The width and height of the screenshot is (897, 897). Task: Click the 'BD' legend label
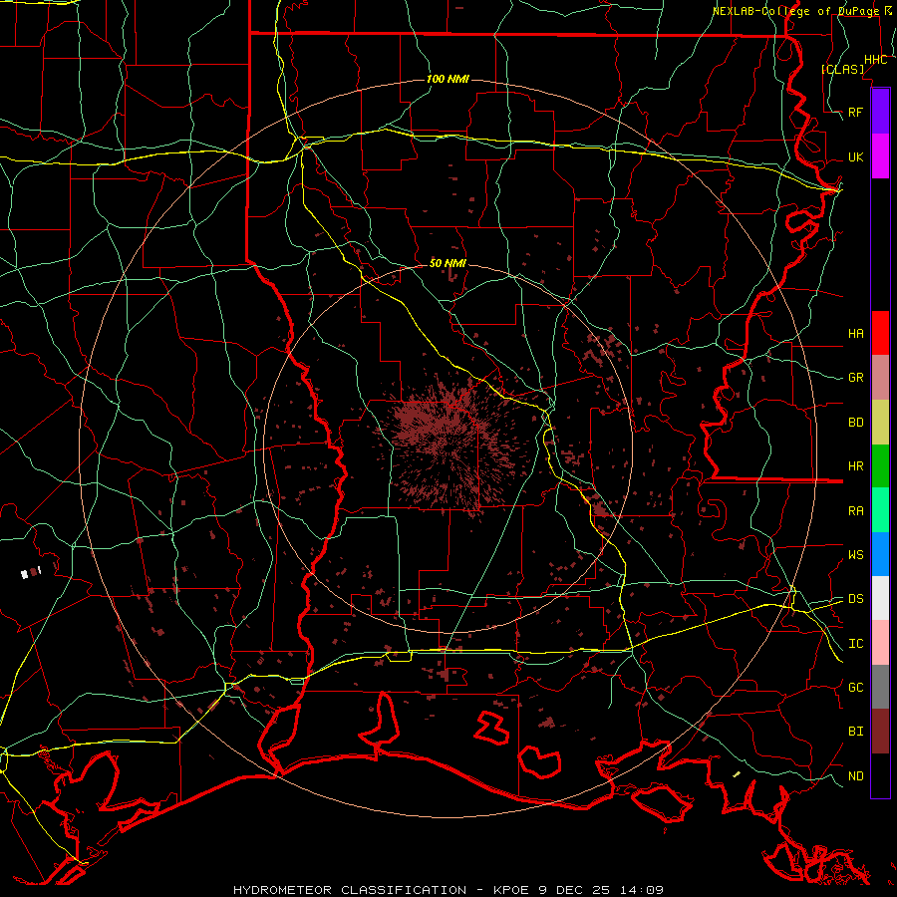pos(855,423)
